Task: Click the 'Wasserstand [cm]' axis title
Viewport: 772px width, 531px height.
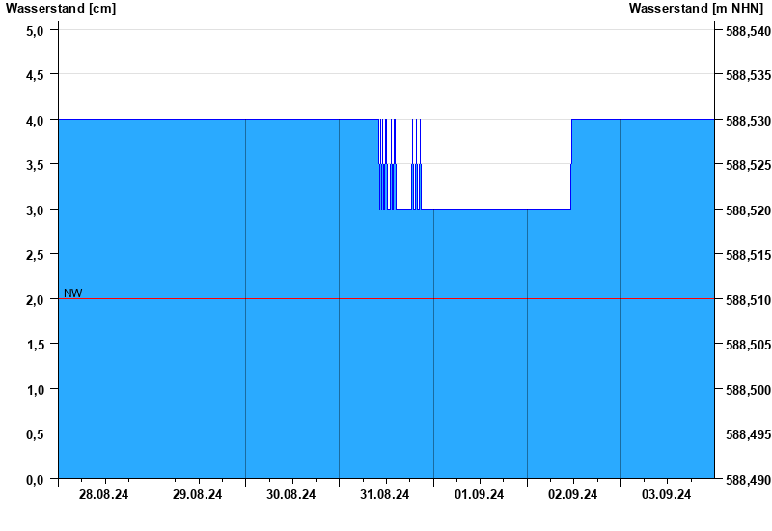Action: point(61,8)
